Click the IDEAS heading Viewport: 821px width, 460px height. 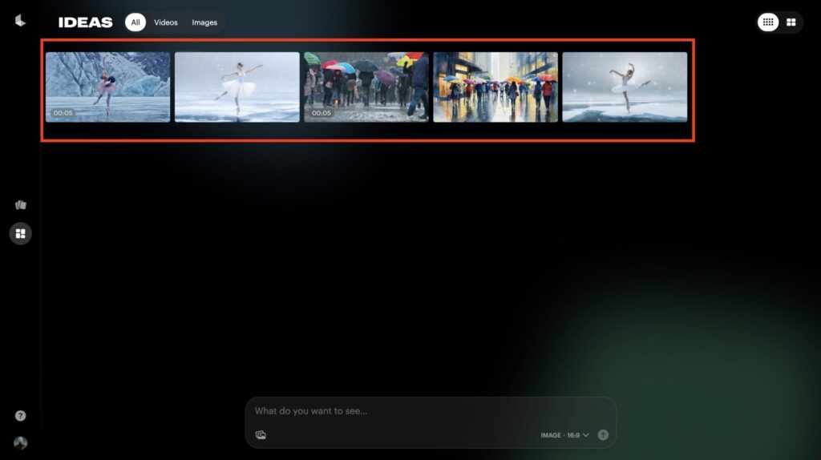tap(85, 22)
